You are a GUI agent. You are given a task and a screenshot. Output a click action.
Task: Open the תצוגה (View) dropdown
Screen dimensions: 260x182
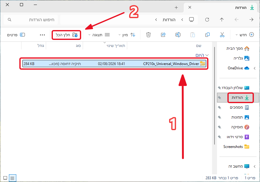point(99,35)
